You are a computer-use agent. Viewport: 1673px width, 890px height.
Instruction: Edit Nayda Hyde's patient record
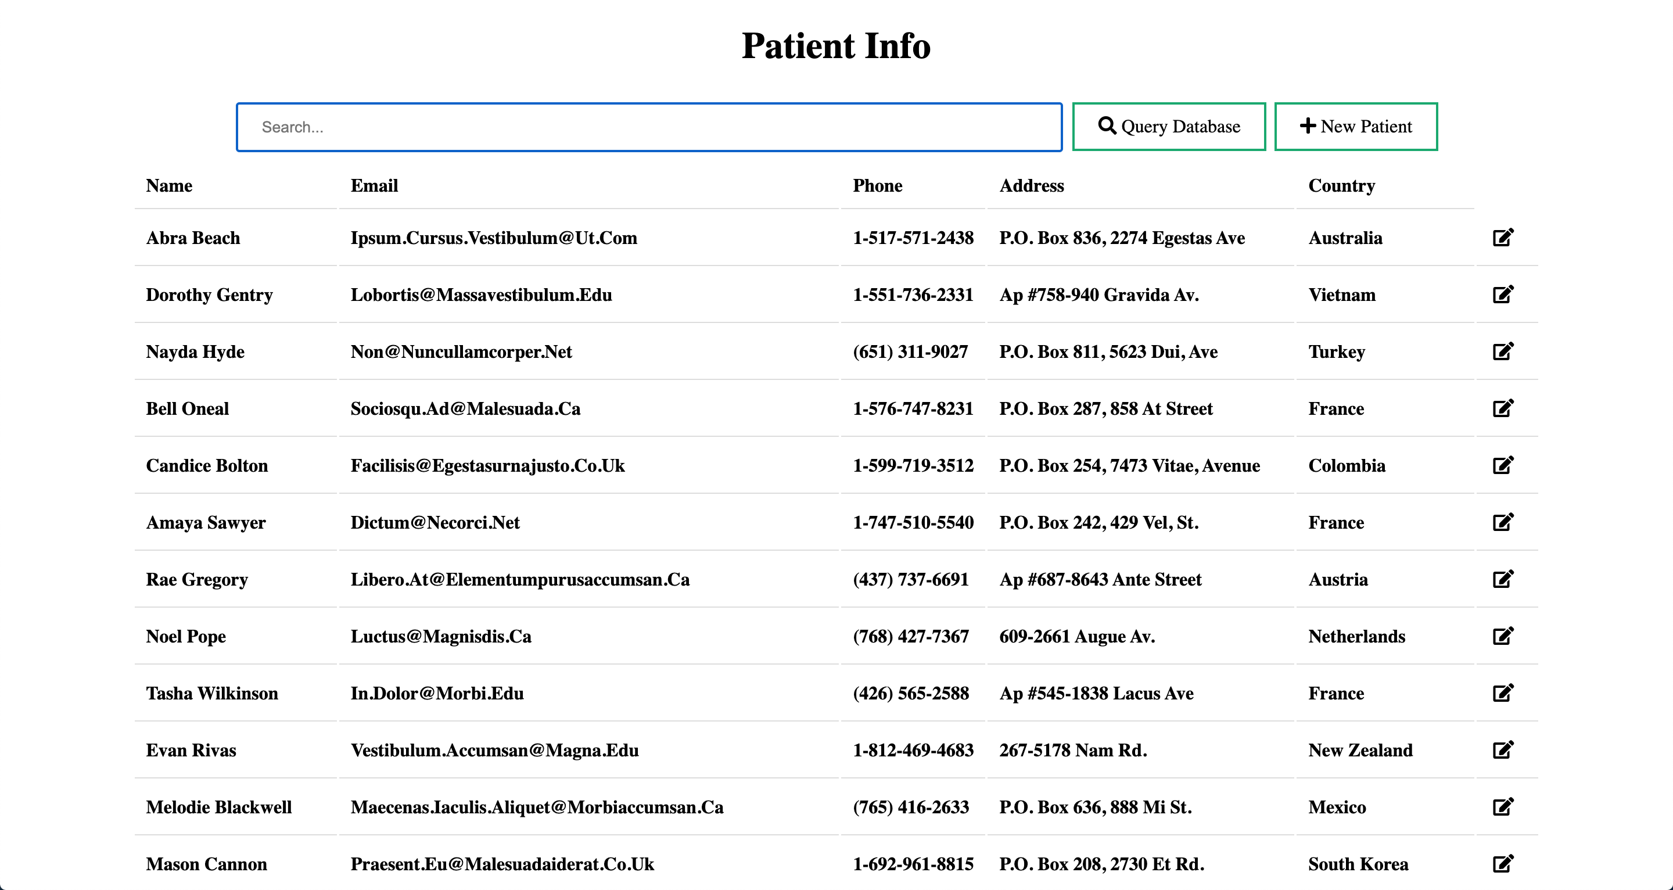1502,351
